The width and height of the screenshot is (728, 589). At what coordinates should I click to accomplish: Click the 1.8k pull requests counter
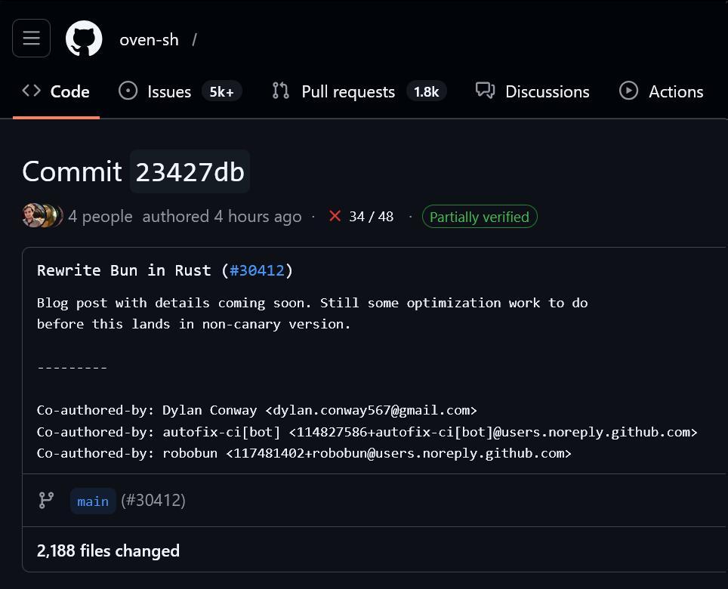(x=426, y=91)
